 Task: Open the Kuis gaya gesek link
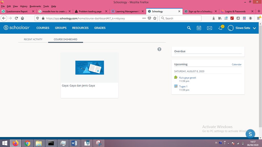[x=188, y=78]
